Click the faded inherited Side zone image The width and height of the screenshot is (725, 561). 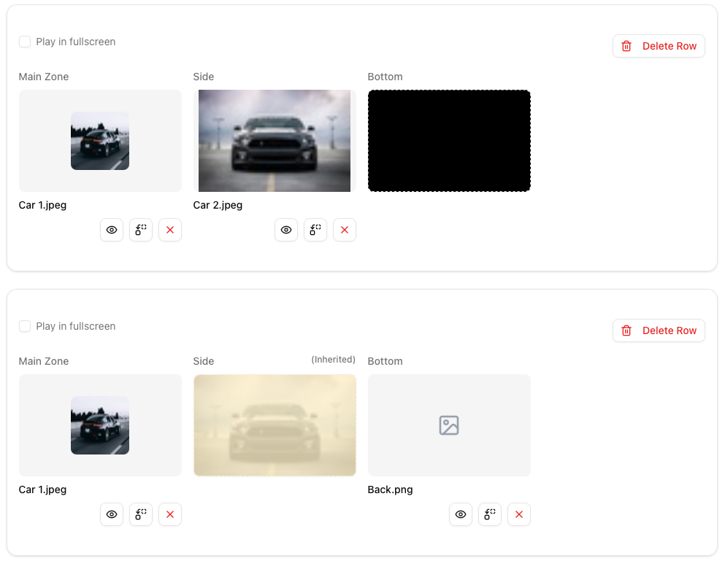pyautogui.click(x=275, y=425)
